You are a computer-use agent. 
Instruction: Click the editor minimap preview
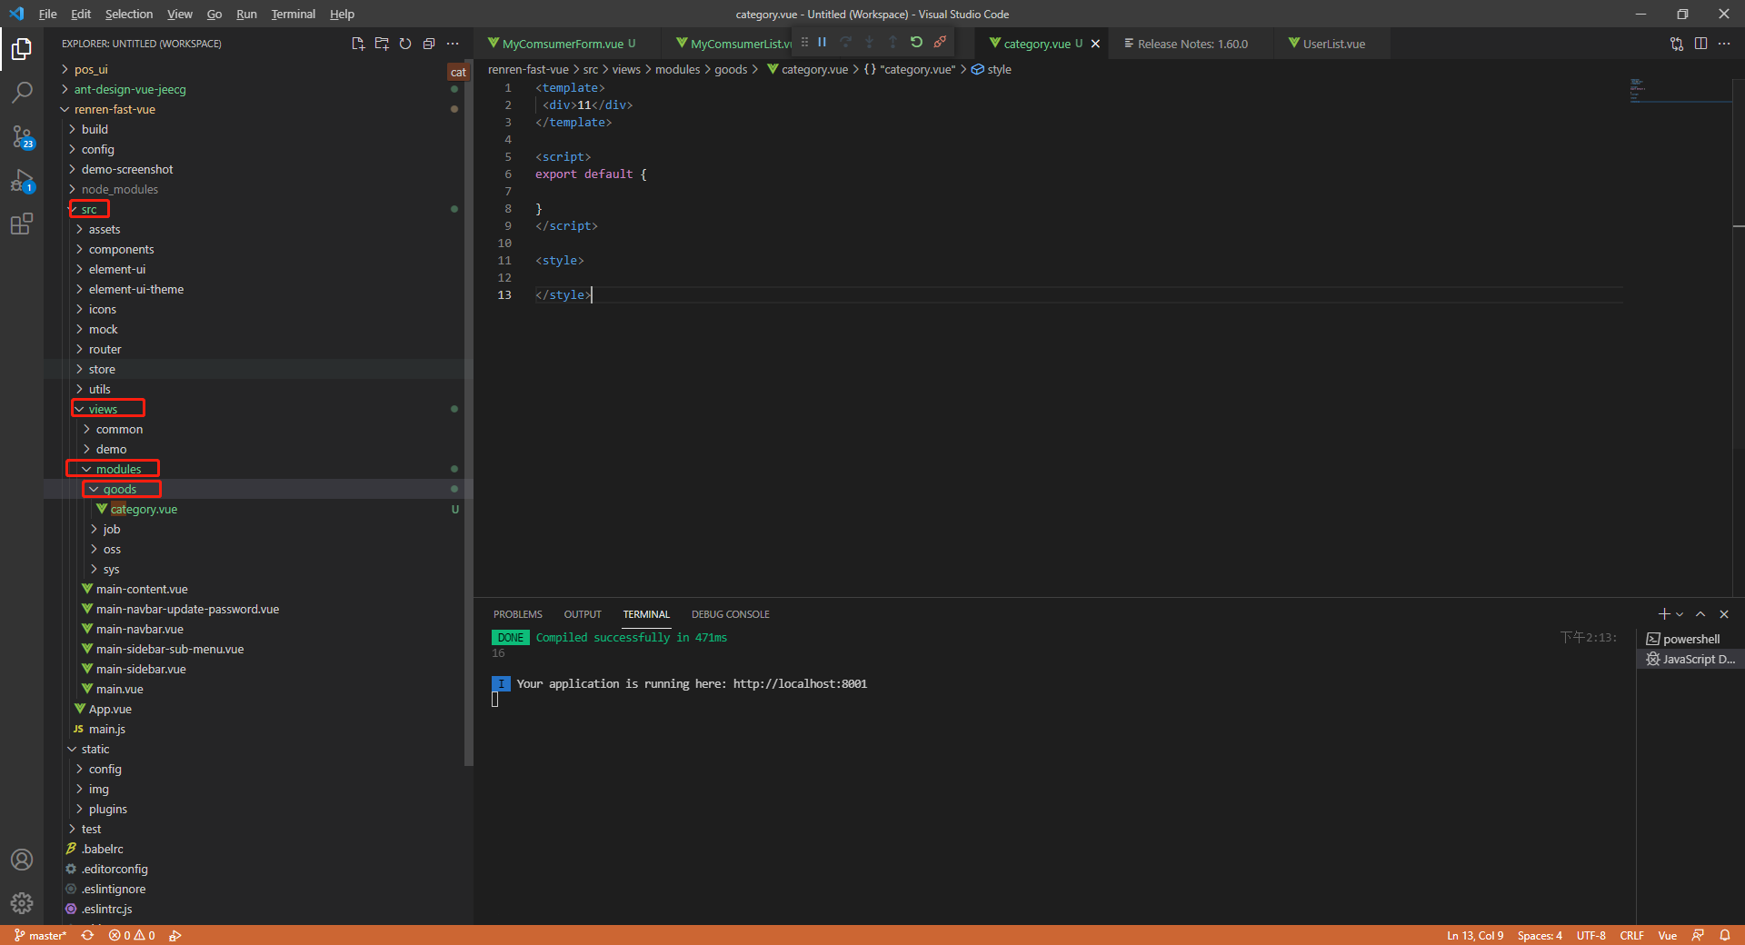(1680, 90)
